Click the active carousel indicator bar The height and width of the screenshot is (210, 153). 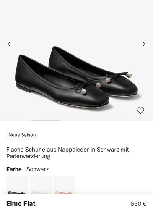click(46, 121)
